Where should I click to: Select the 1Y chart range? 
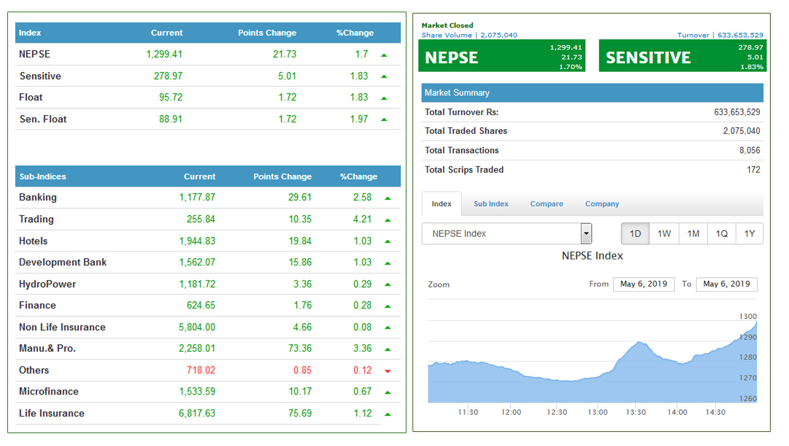pyautogui.click(x=749, y=234)
